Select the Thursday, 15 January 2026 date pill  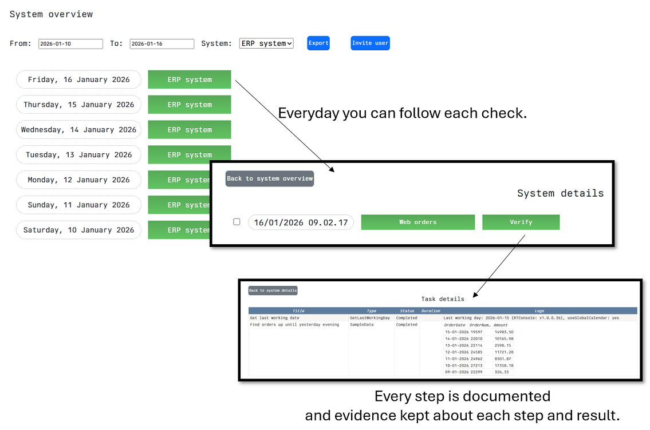click(78, 105)
